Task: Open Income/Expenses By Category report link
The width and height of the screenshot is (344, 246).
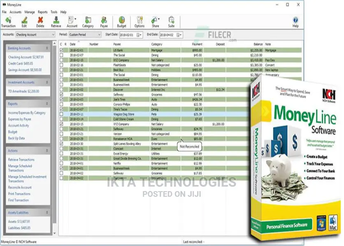Action: (27, 113)
